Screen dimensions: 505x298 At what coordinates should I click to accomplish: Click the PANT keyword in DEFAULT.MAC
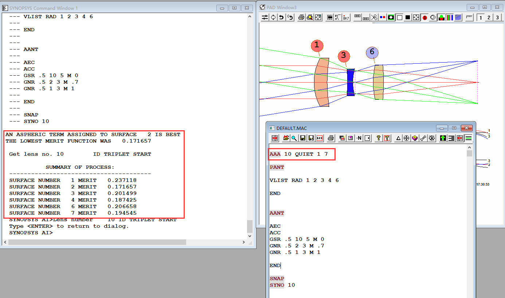point(277,167)
